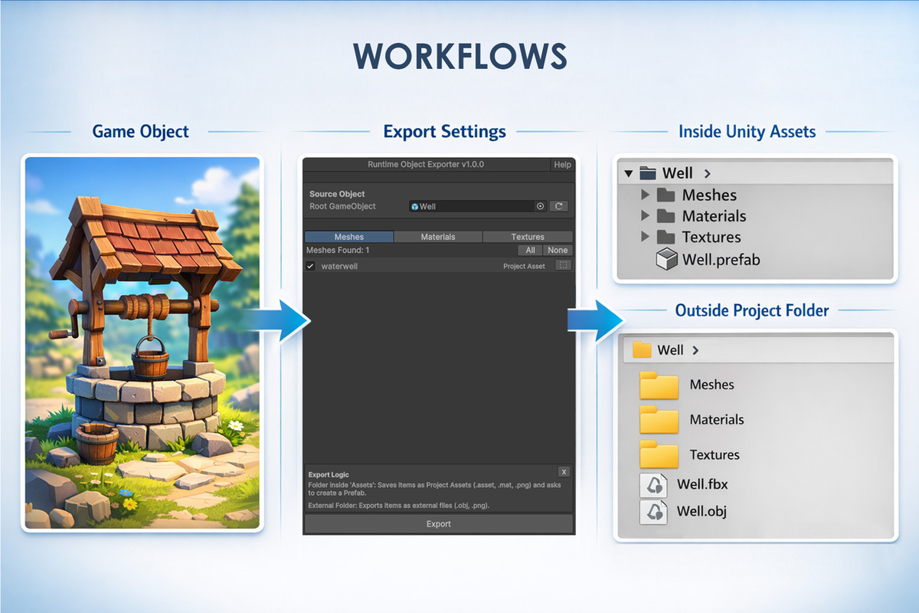Screen dimensions: 919x613
Task: Click All to select every mesh
Action: click(x=529, y=250)
